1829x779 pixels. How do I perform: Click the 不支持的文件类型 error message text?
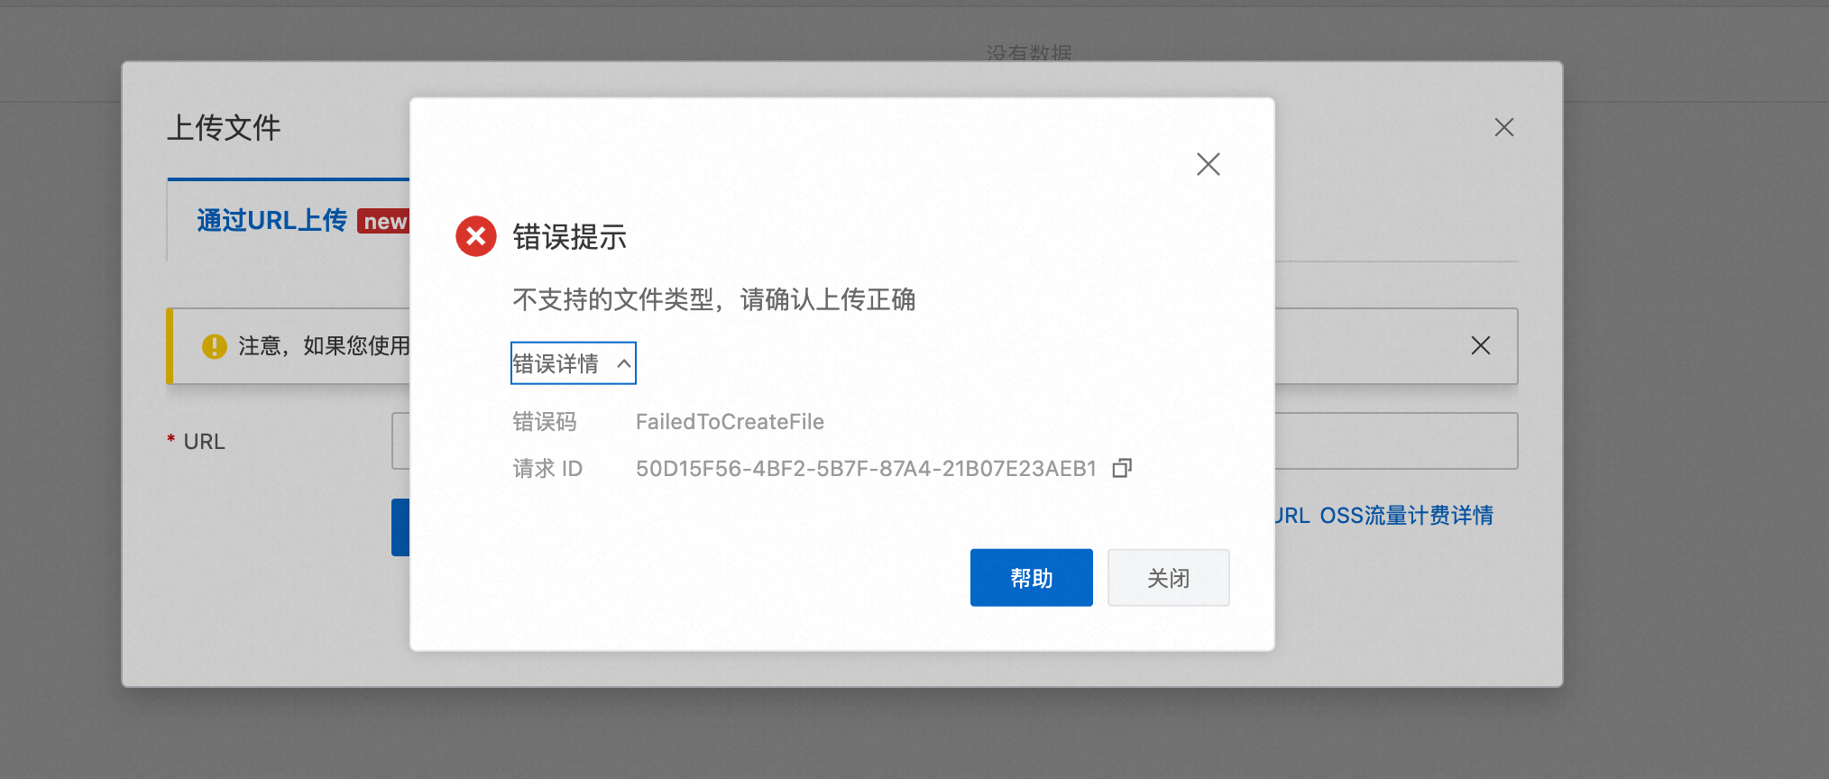tap(713, 299)
